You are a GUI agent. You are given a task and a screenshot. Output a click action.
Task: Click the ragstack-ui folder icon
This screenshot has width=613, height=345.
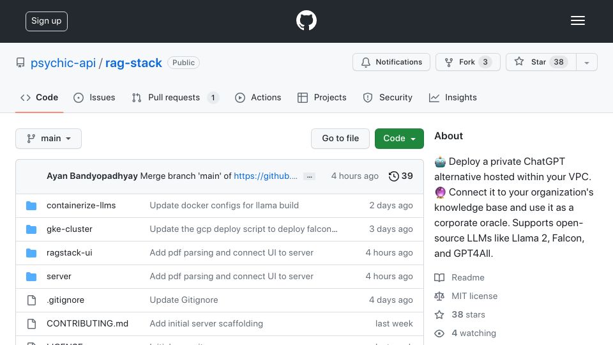click(31, 253)
